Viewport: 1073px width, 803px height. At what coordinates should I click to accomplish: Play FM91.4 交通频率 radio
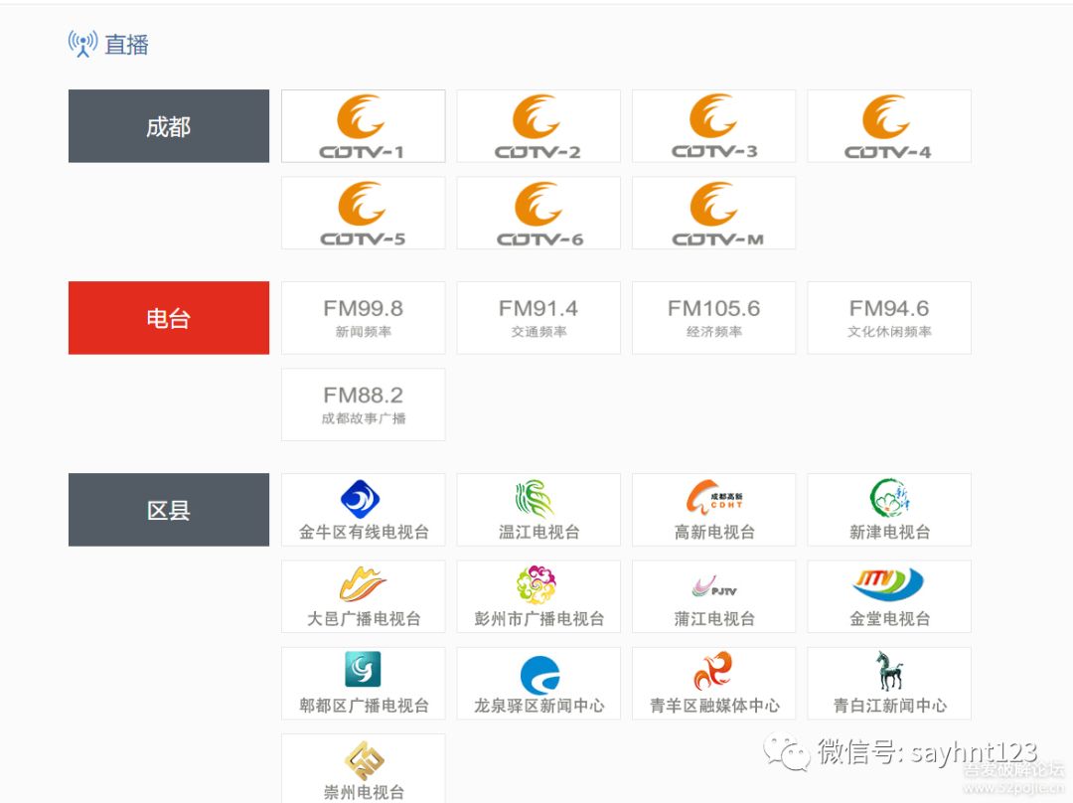click(x=538, y=318)
